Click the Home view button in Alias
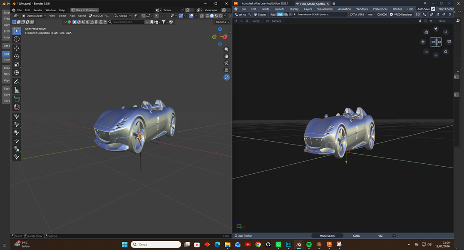The height and width of the screenshot is (250, 464). [426, 32]
